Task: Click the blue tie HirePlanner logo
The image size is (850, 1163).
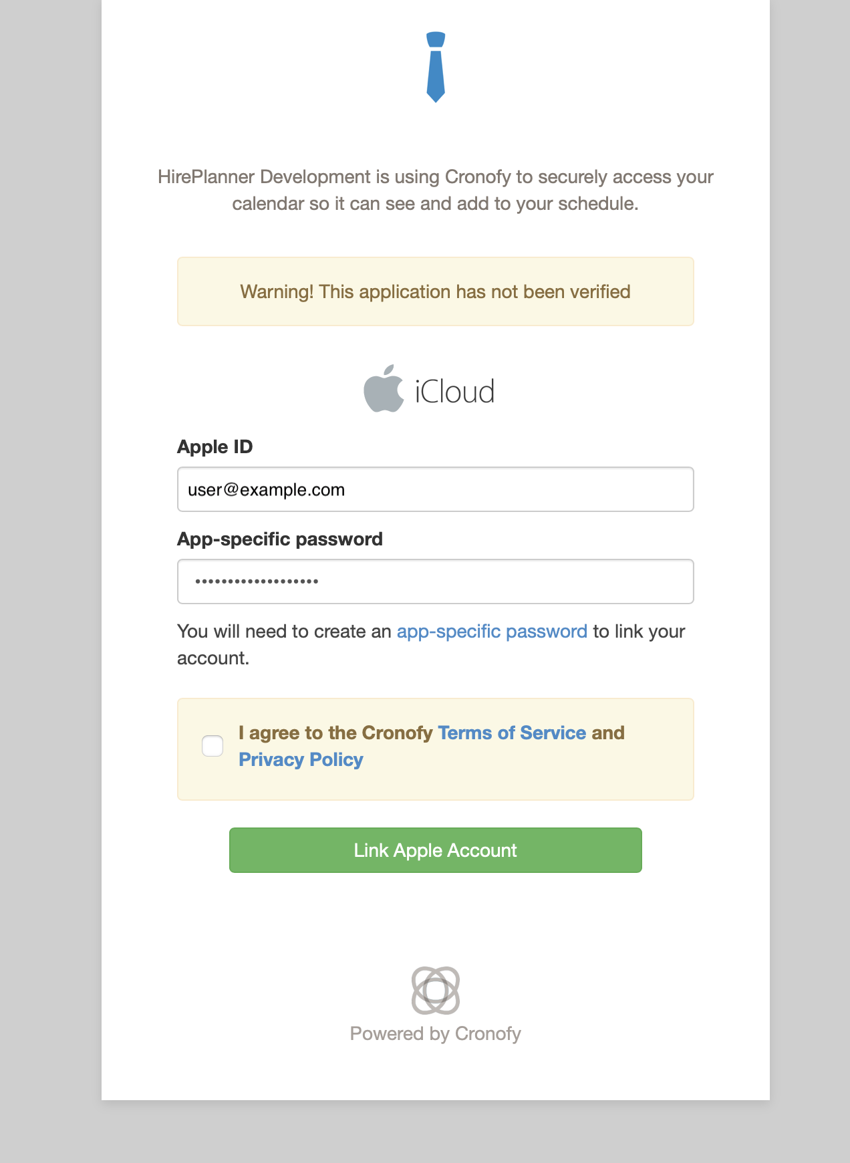Action: pyautogui.click(x=436, y=67)
